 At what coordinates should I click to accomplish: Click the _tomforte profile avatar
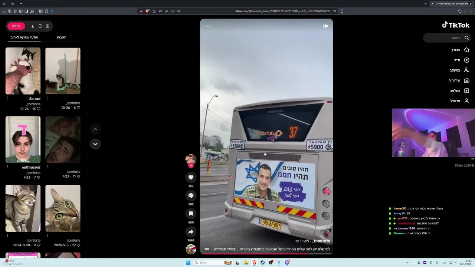[191, 159]
